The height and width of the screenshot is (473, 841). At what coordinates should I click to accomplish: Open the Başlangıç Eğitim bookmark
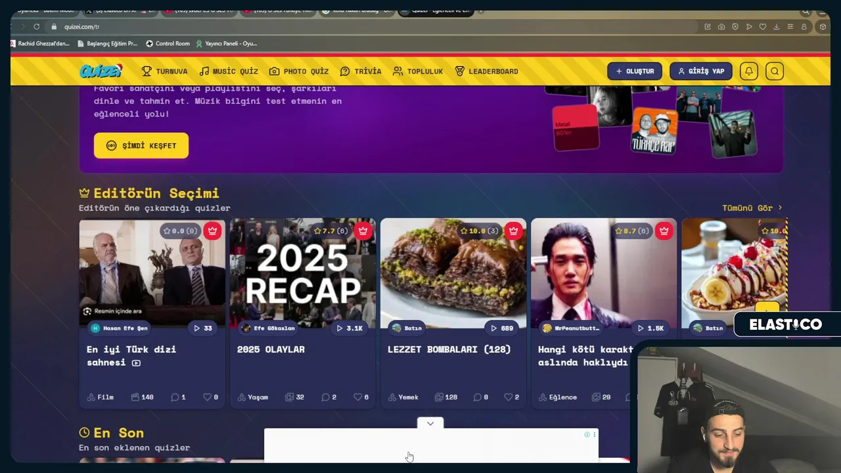click(106, 43)
